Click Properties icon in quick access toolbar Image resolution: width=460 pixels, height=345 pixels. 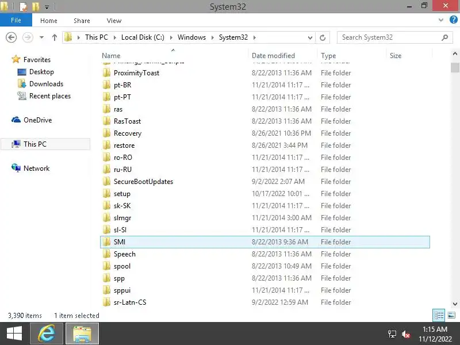pos(23,6)
